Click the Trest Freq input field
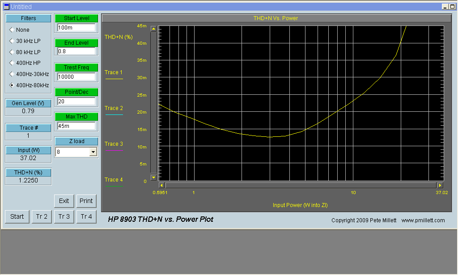 coord(76,77)
